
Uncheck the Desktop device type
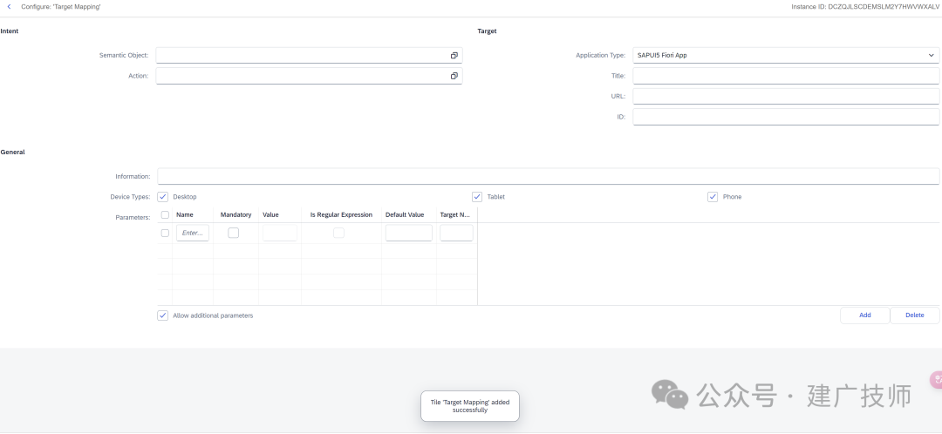click(x=163, y=197)
